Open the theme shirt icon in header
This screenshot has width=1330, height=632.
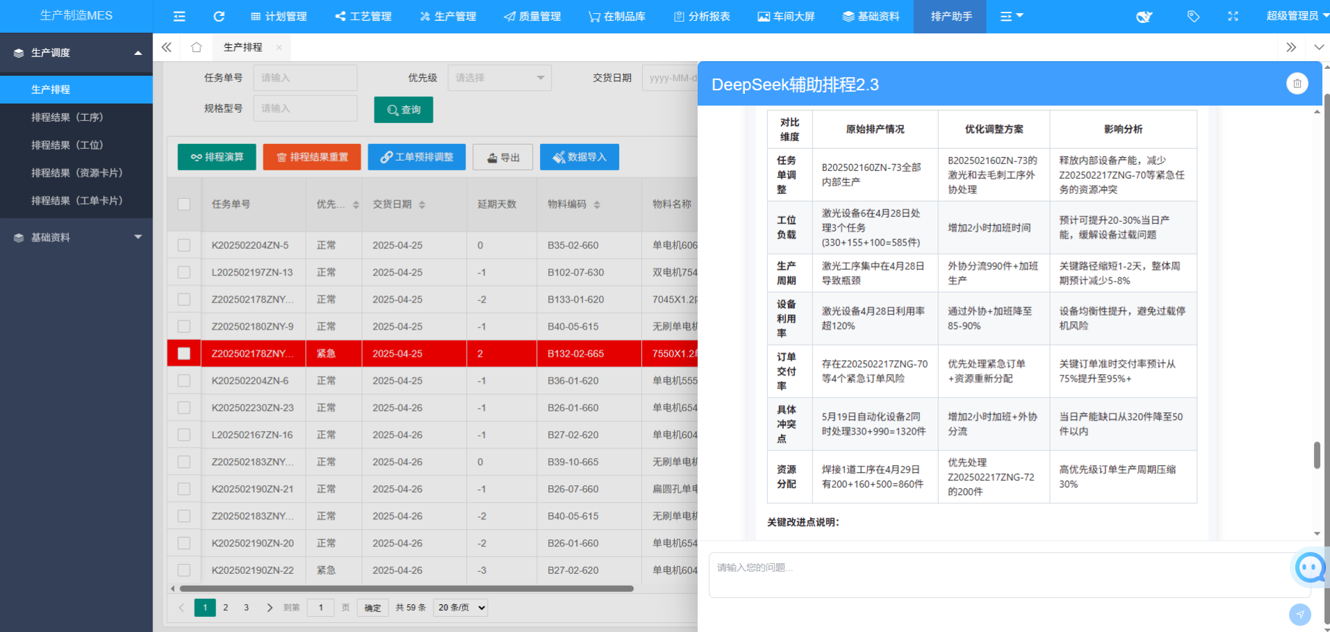tap(1144, 16)
